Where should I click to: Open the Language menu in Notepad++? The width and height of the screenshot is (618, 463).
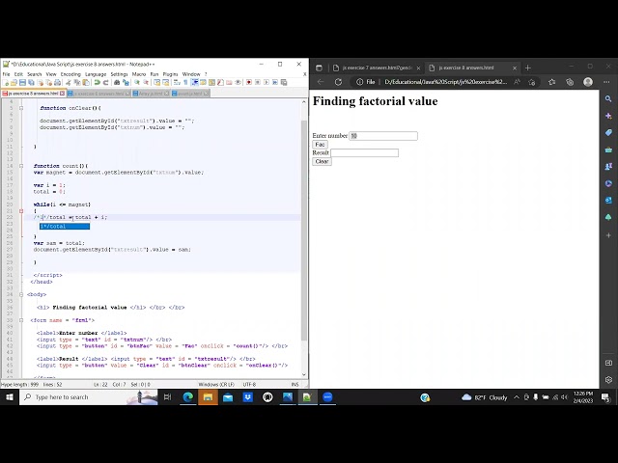point(96,74)
